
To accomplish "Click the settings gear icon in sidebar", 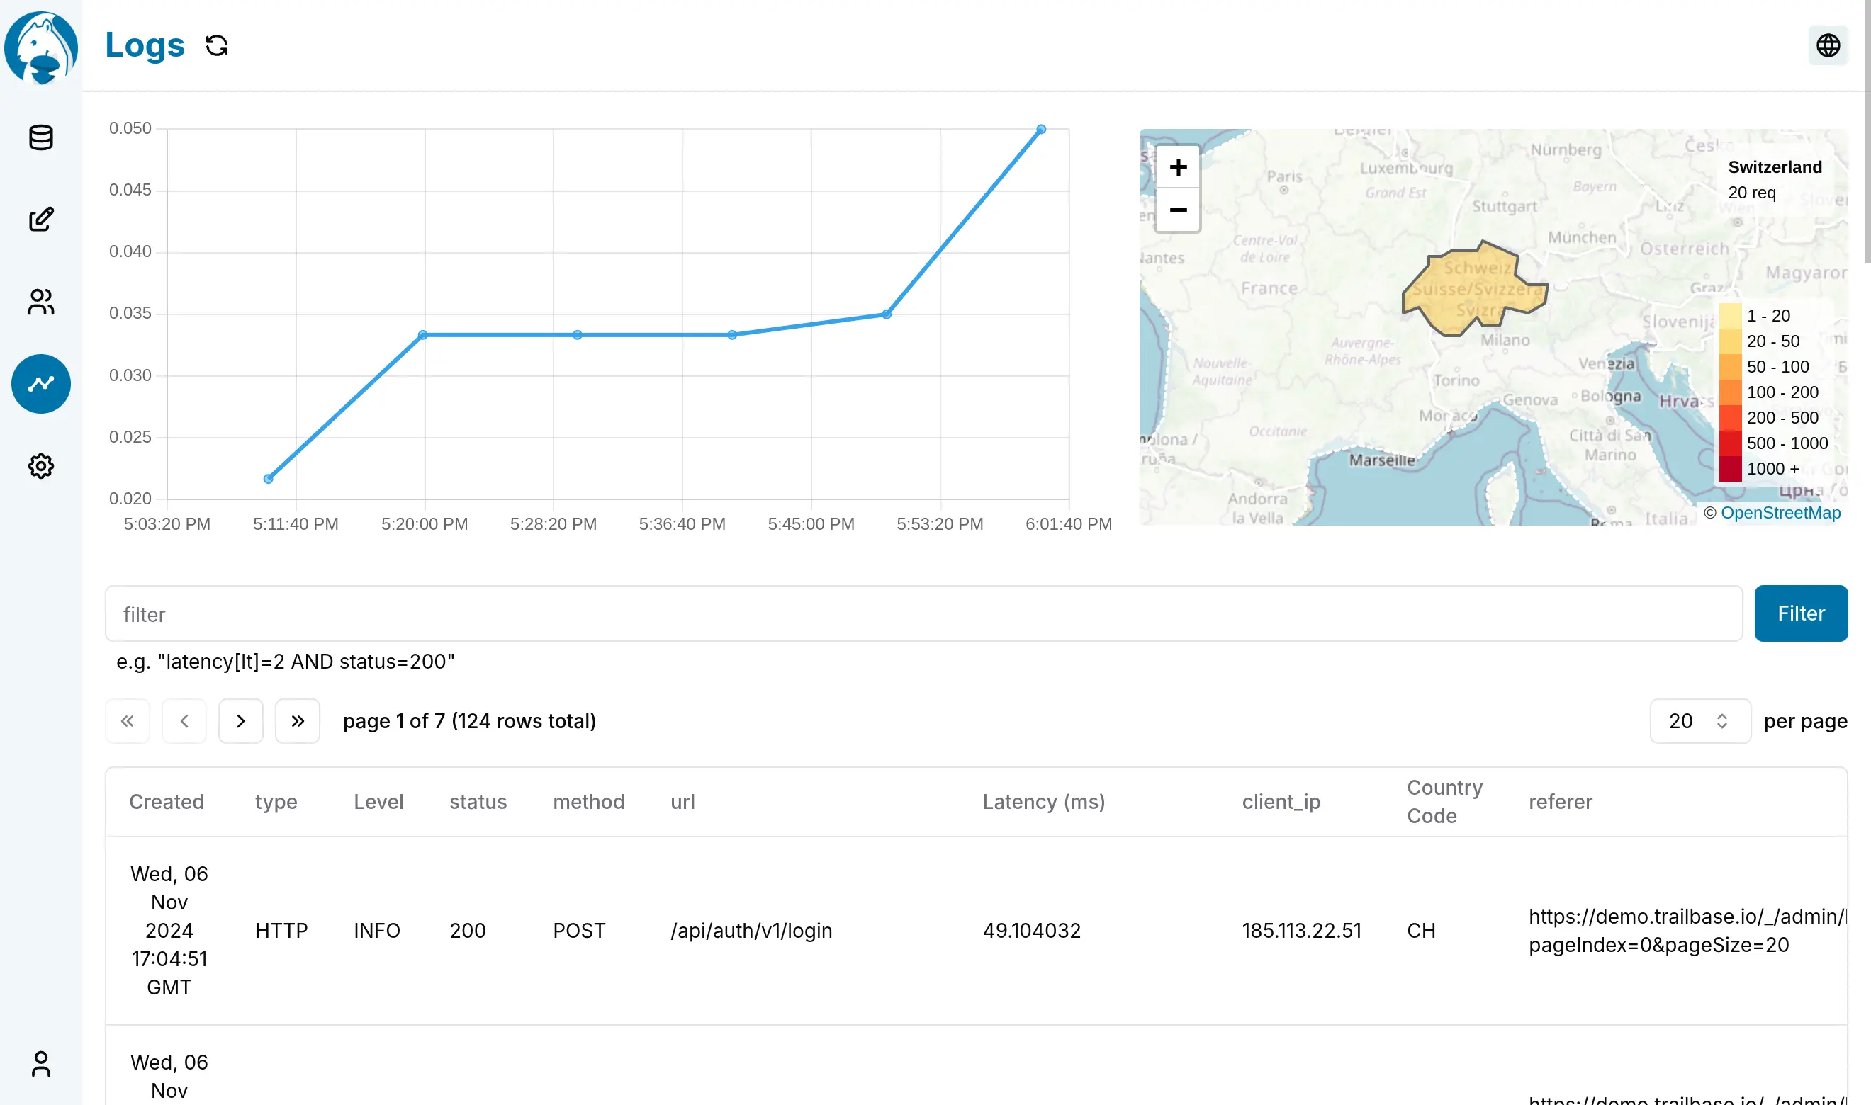I will point(40,465).
